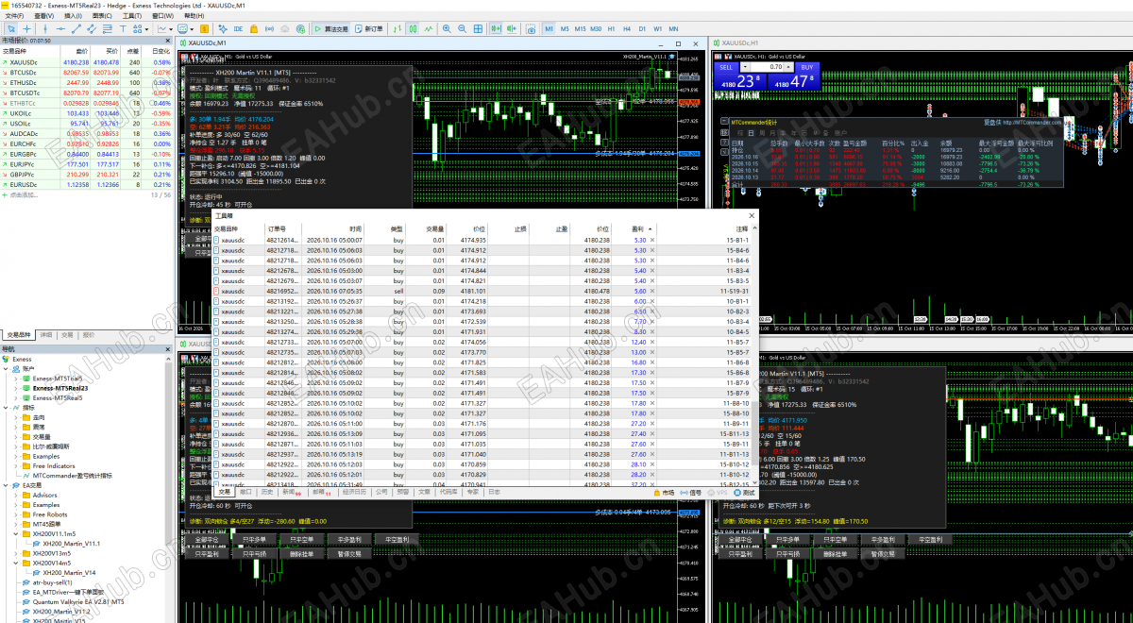Viewport: 1133px width, 623px height.
Task: Expand the XH200V13m5 folder in navigator
Action: (x=16, y=553)
